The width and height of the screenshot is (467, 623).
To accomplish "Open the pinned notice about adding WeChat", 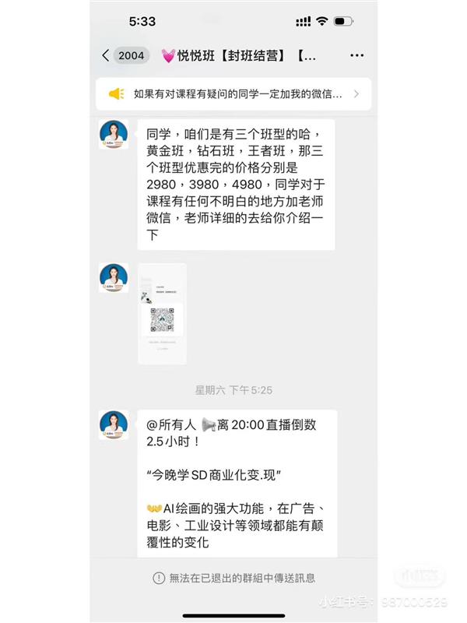I will click(233, 94).
